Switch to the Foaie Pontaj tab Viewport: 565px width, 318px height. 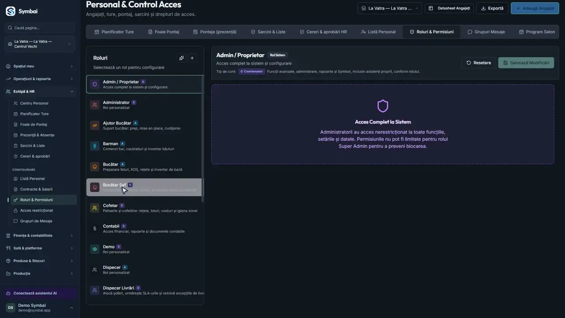coord(163,32)
